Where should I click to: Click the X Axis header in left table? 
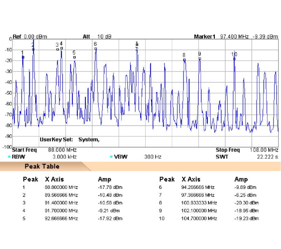[x=54, y=180]
